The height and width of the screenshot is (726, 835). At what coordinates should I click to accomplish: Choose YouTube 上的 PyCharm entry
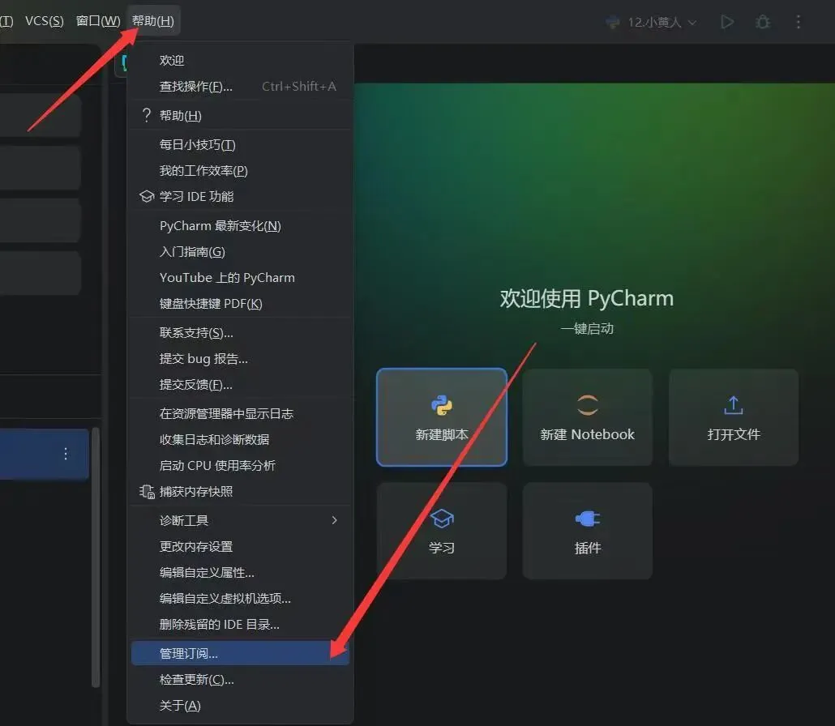(240, 278)
